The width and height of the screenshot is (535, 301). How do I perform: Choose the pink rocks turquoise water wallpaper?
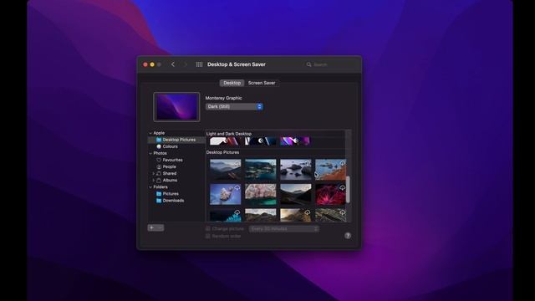tap(261, 194)
